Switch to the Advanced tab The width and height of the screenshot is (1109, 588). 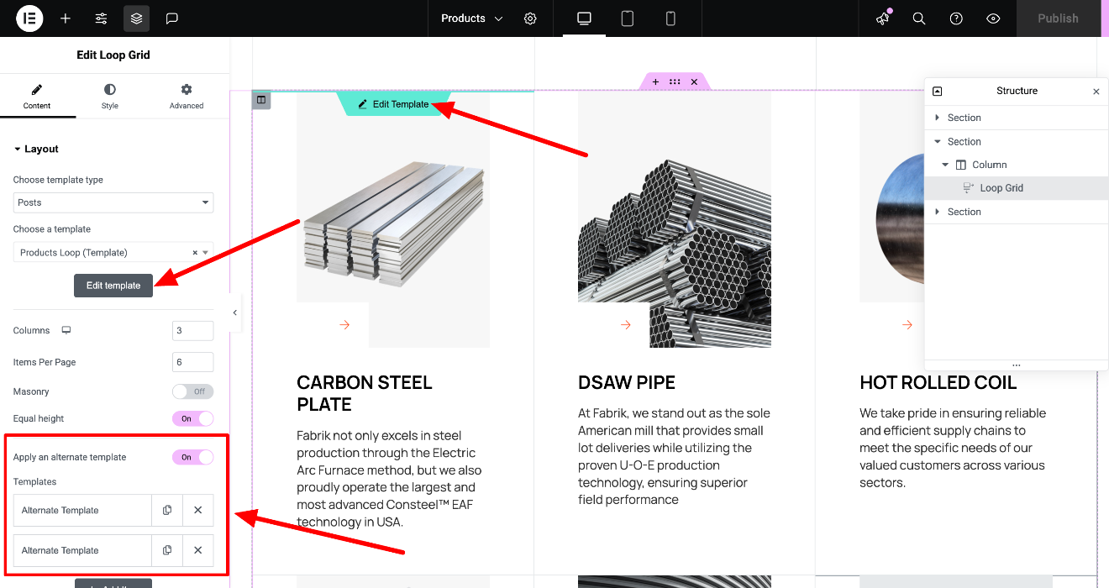pyautogui.click(x=187, y=96)
